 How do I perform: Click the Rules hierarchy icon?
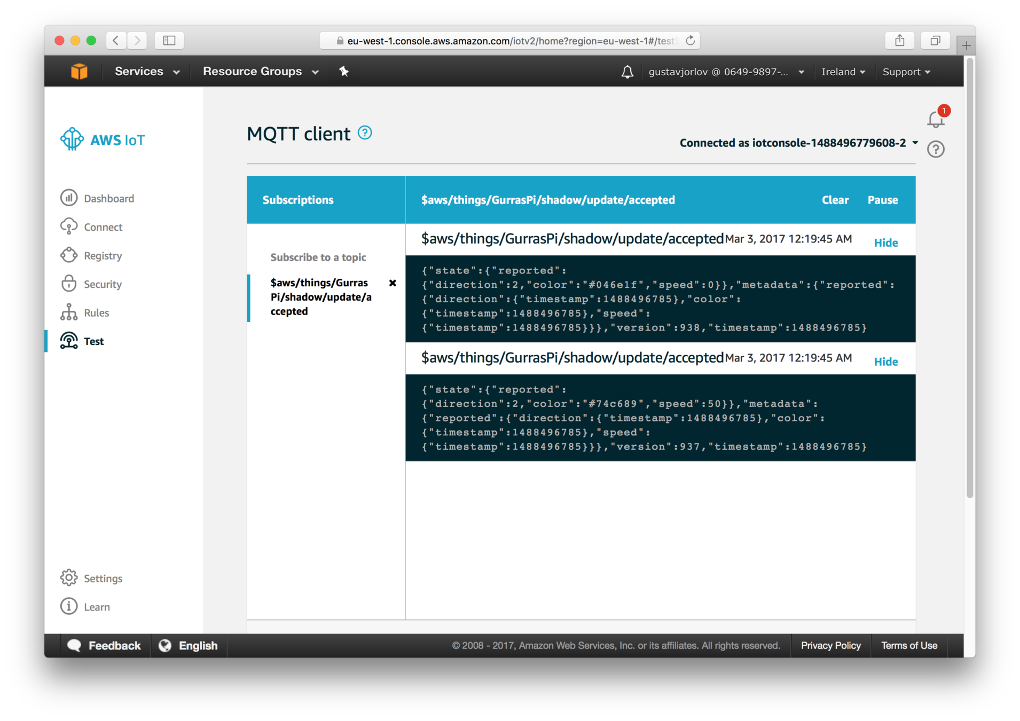69,312
